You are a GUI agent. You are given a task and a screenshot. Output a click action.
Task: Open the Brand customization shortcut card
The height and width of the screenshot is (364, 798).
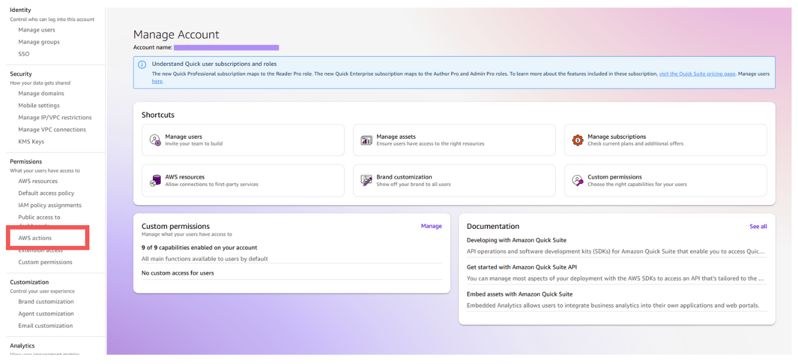tap(454, 181)
